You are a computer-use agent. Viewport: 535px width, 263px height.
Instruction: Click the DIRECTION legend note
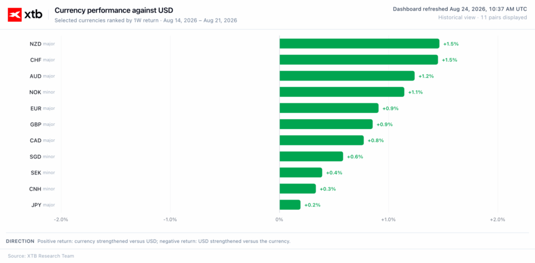click(148, 241)
